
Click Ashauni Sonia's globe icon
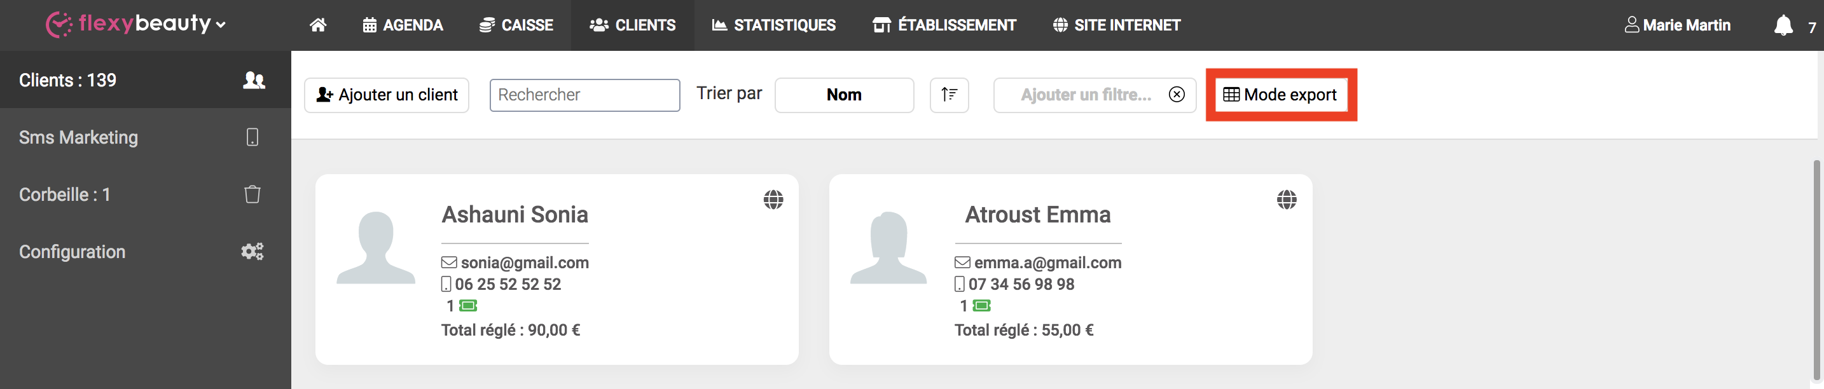coord(773,200)
